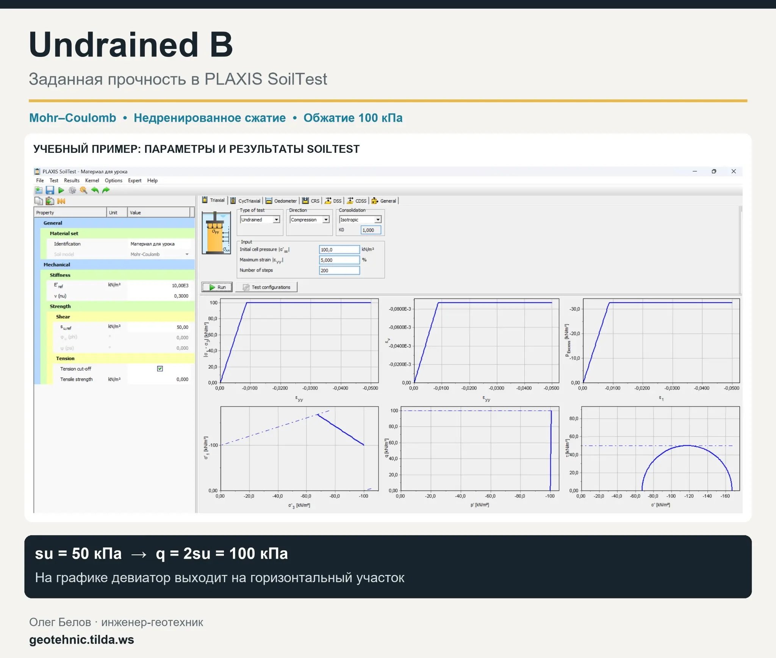Open the CRS test tab
Viewport: 776px width, 658px height.
[x=311, y=201]
